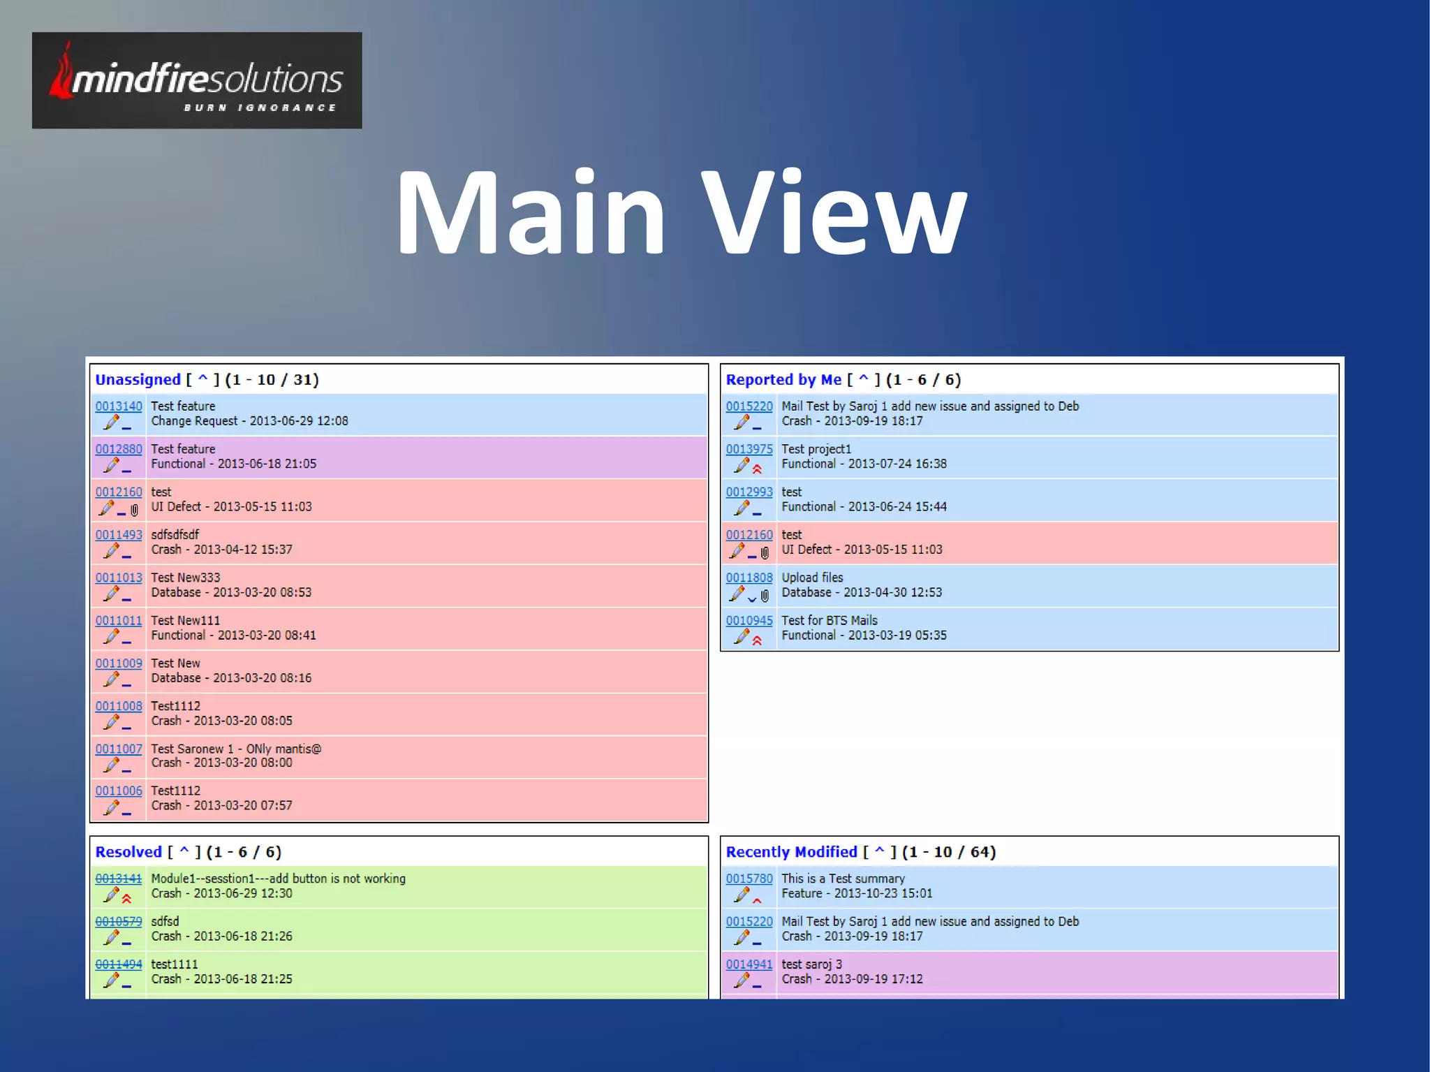Collapse Reported by Me section caret
The image size is (1430, 1072).
pos(864,379)
